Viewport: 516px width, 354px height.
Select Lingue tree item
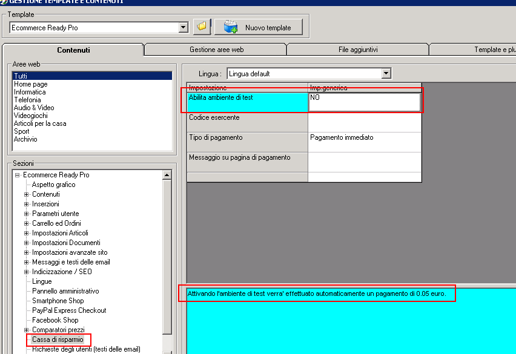coord(42,281)
